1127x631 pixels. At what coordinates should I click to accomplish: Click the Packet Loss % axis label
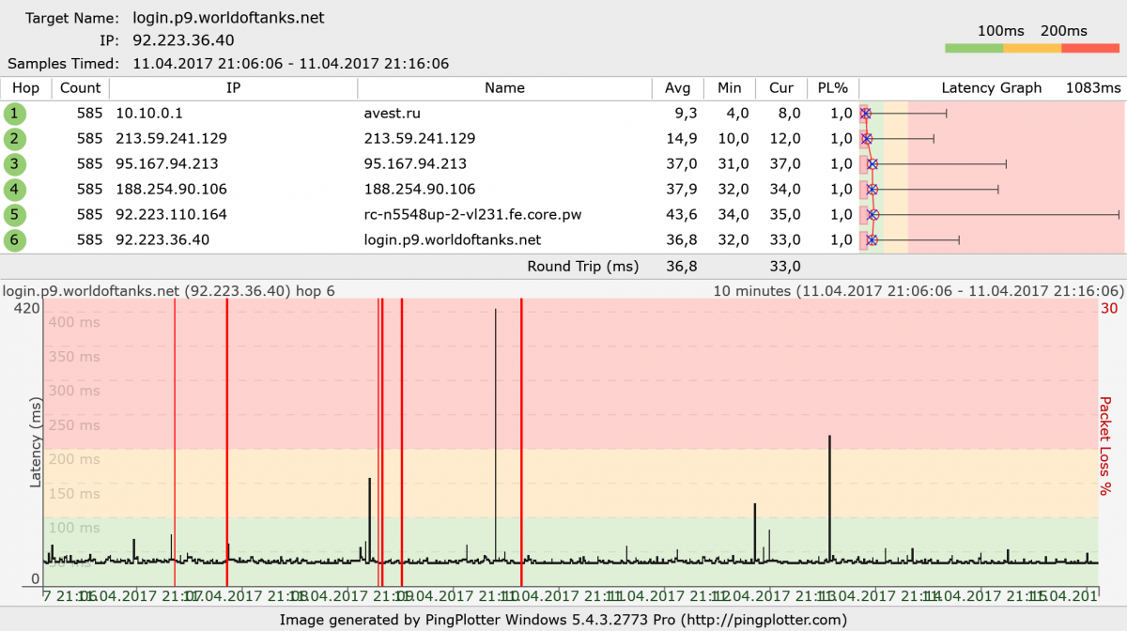[1105, 446]
